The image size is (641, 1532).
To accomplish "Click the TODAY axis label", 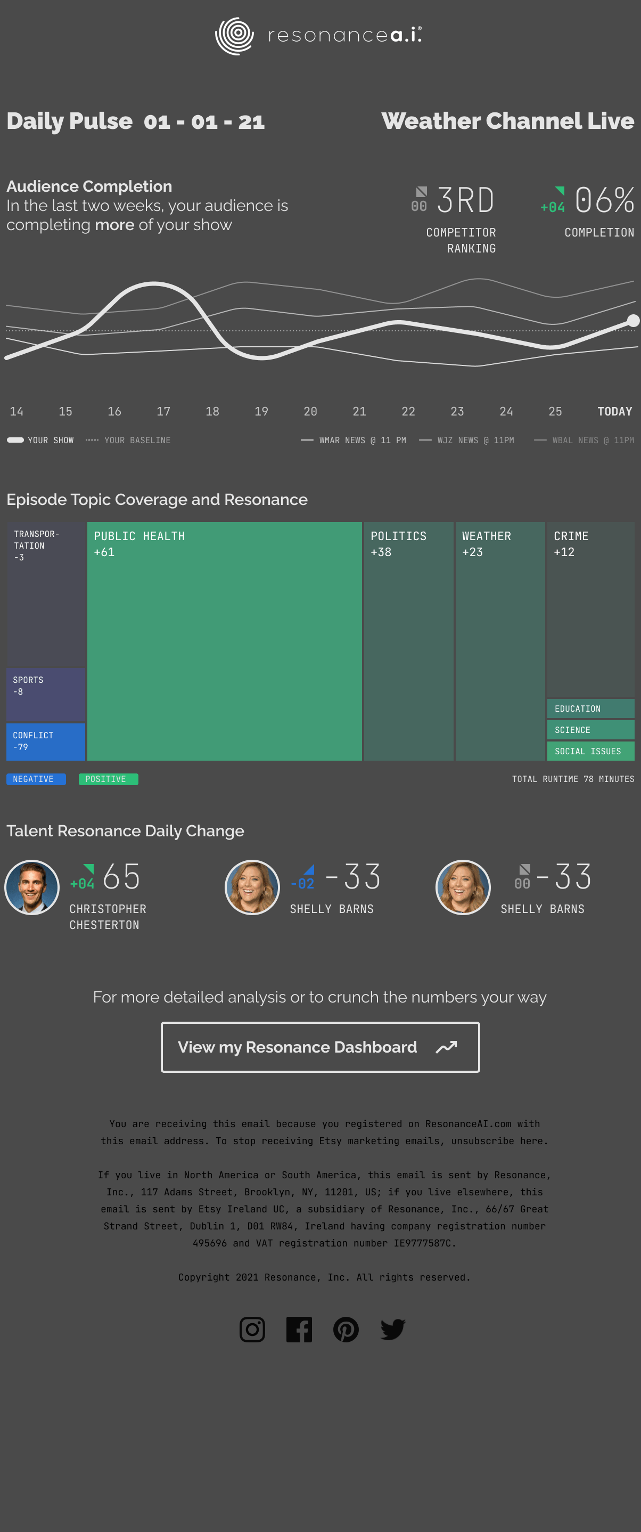I will (615, 412).
